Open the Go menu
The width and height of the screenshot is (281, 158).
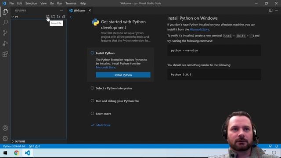click(x=52, y=4)
